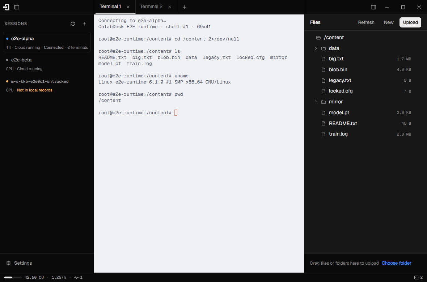Open a new terminal tab
Image resolution: width=427 pixels, height=282 pixels.
(x=184, y=7)
